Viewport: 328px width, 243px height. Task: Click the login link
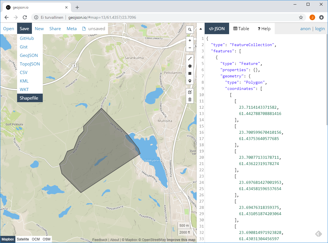point(320,29)
